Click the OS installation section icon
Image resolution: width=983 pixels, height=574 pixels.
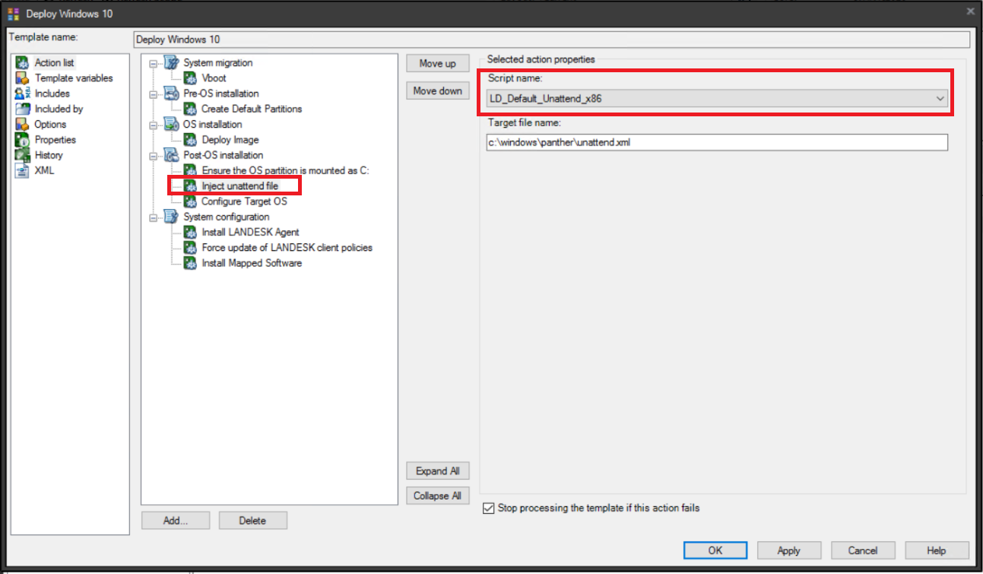pyautogui.click(x=172, y=125)
